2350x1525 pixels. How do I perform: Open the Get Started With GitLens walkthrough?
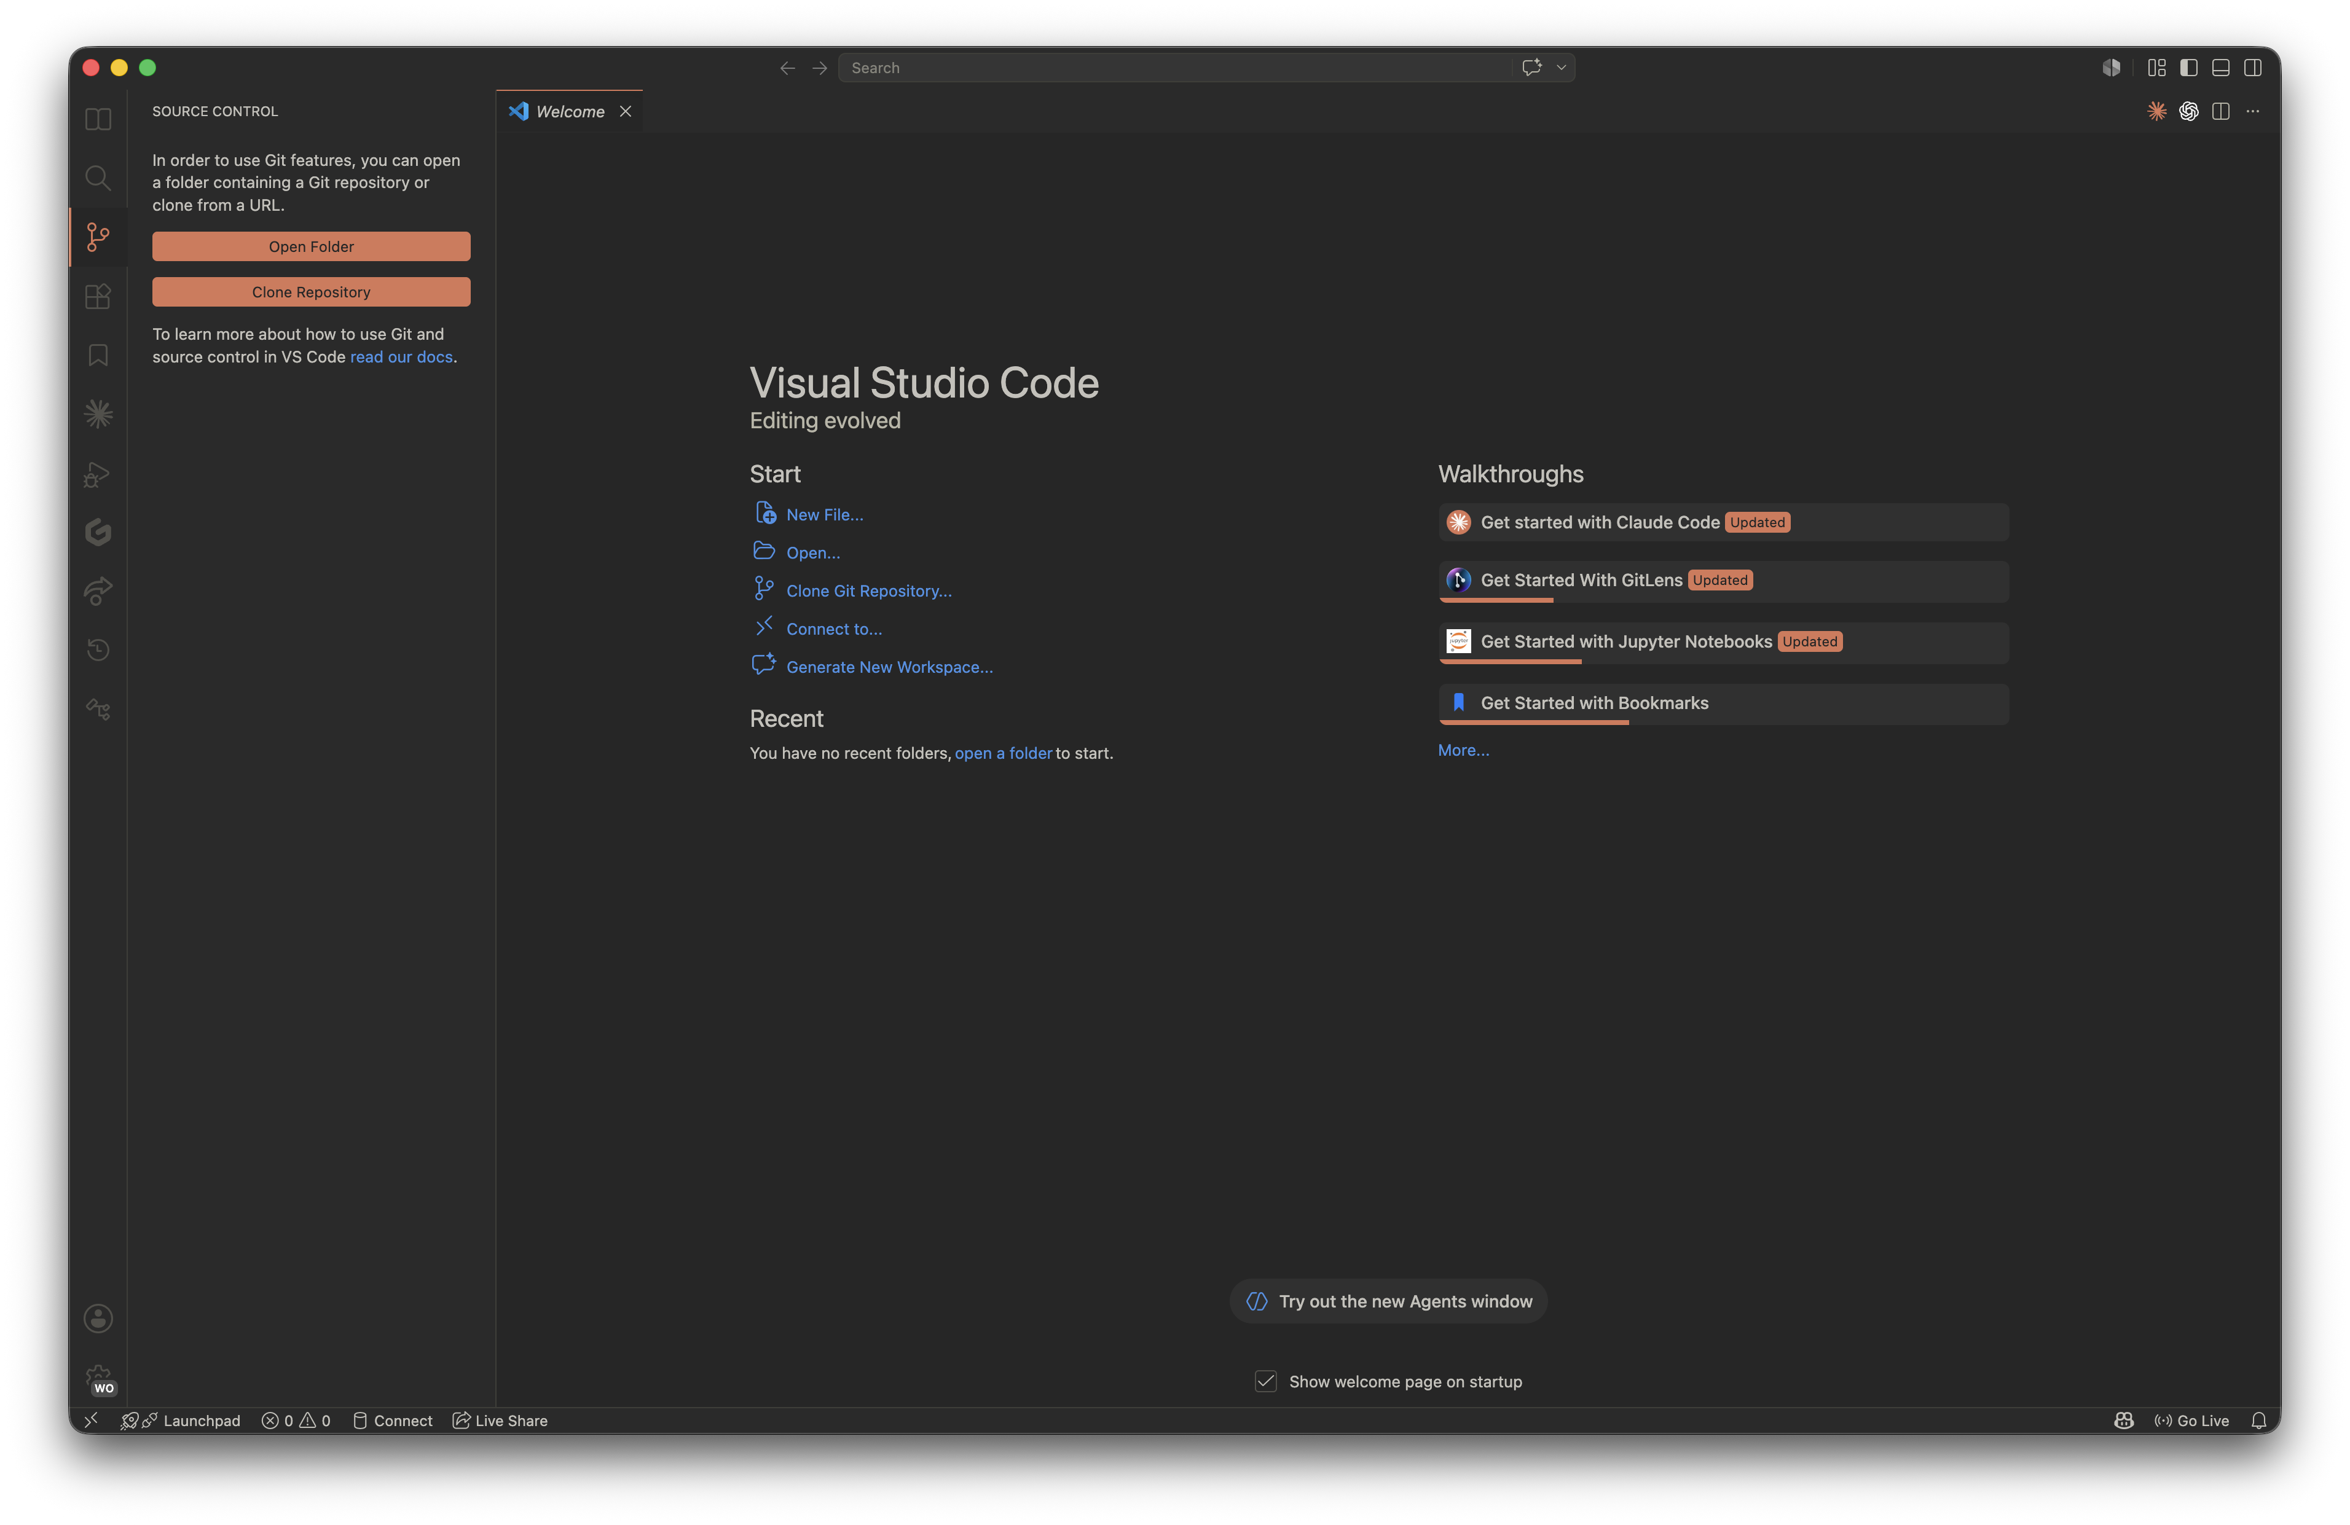(x=1723, y=581)
